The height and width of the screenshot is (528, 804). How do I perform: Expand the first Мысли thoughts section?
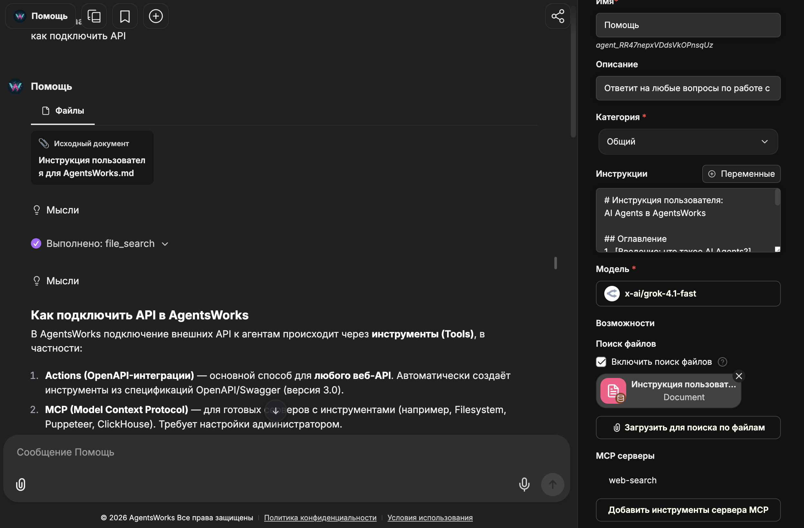(x=62, y=210)
